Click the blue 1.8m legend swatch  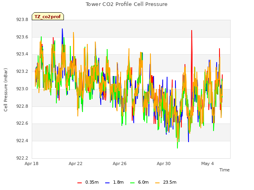click(x=107, y=183)
